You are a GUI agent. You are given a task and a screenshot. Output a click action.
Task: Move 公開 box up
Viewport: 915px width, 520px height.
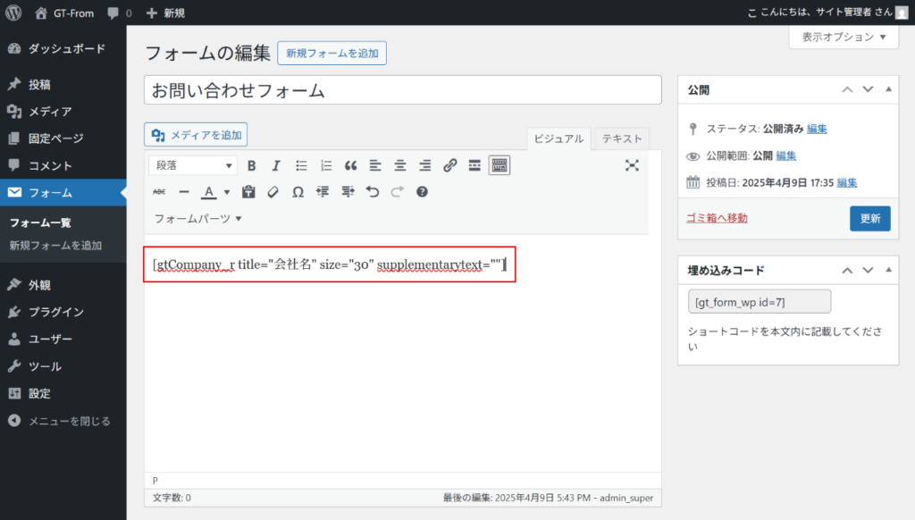[847, 89]
